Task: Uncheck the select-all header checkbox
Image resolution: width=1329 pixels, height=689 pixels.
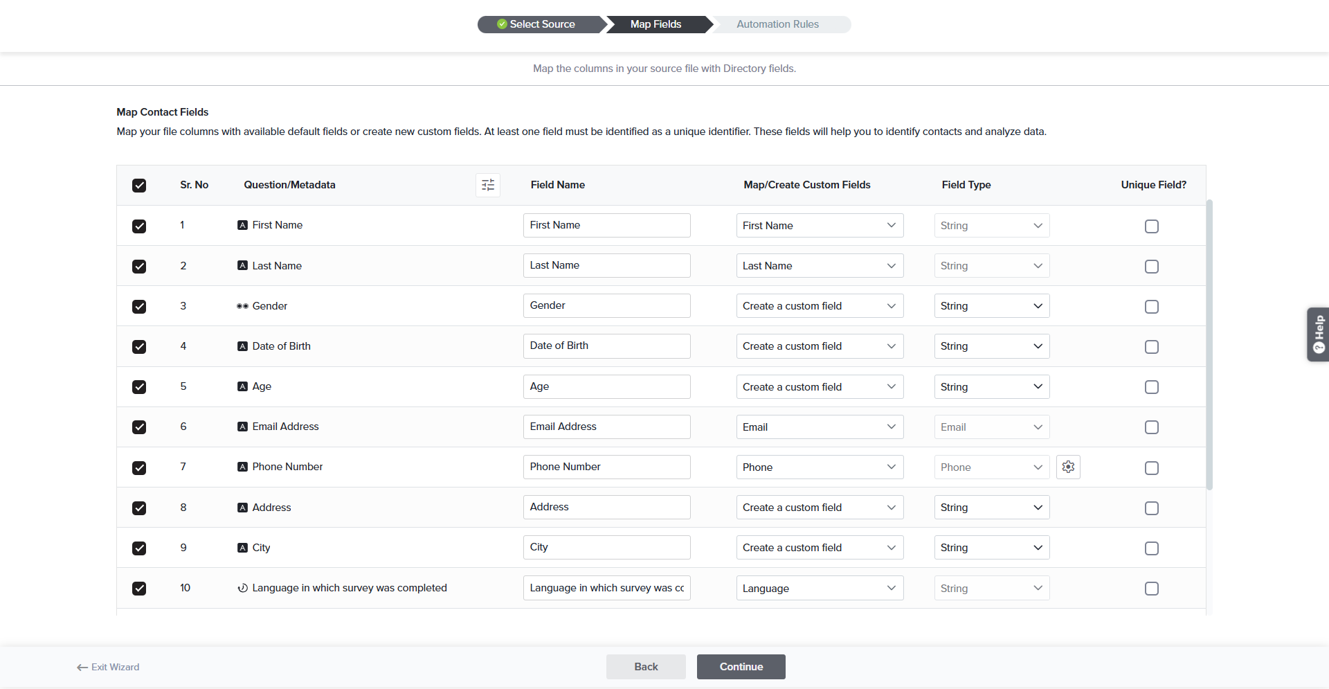Action: click(x=139, y=186)
